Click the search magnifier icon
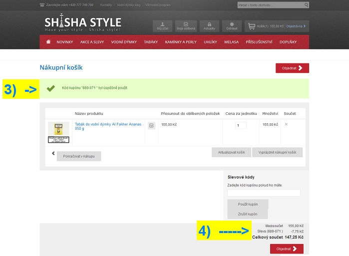349x256 pixels. pos(306,5)
